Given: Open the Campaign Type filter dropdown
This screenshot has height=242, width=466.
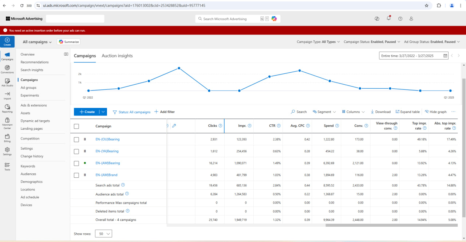Looking at the screenshot, I should 318,42.
